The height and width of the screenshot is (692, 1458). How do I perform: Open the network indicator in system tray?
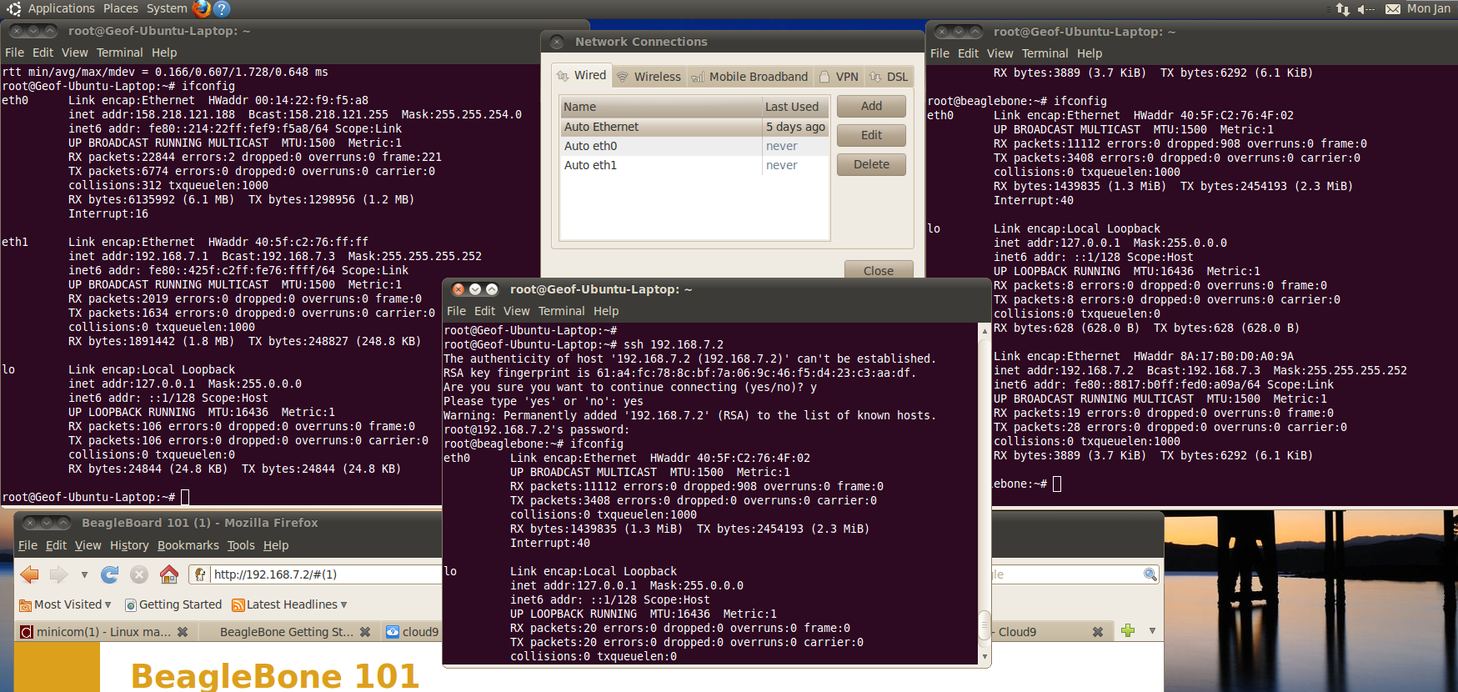1342,9
